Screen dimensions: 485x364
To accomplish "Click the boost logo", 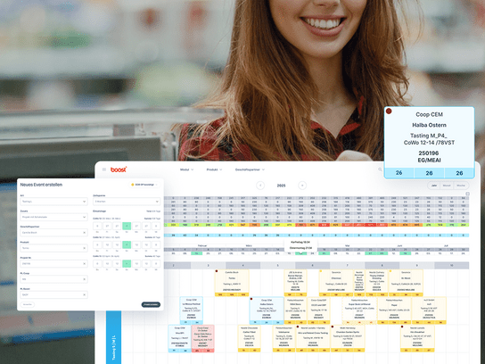I will pyautogui.click(x=119, y=170).
